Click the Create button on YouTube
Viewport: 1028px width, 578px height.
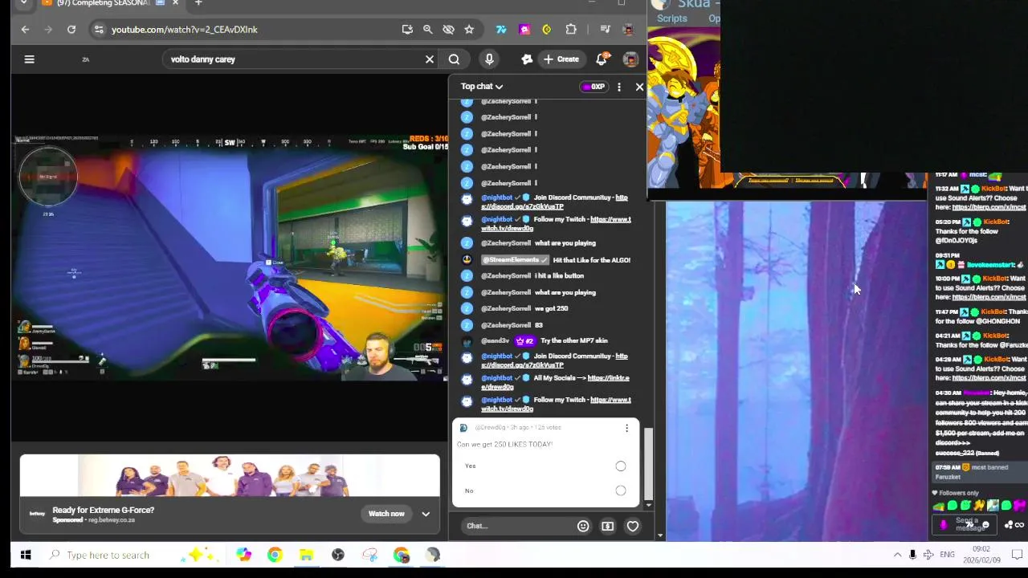click(561, 59)
